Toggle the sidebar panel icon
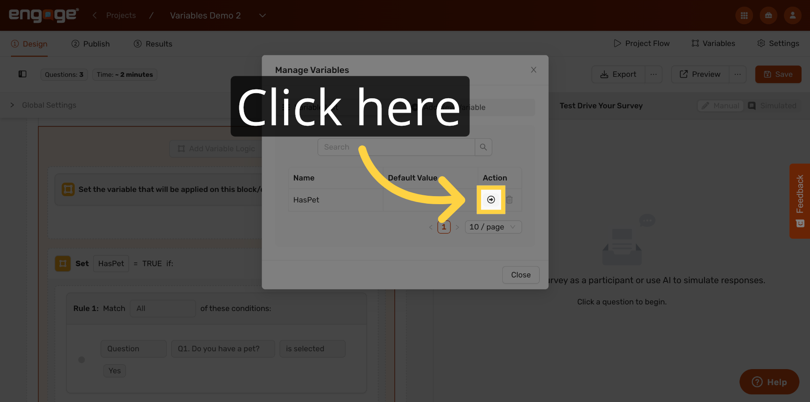This screenshot has width=810, height=402. point(22,74)
